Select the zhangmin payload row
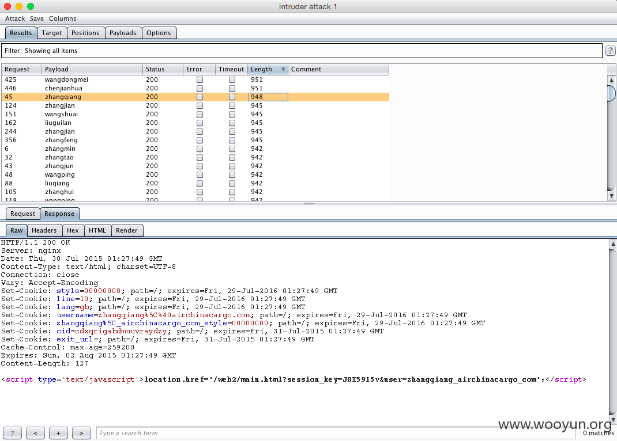This screenshot has width=617, height=441. point(195,149)
